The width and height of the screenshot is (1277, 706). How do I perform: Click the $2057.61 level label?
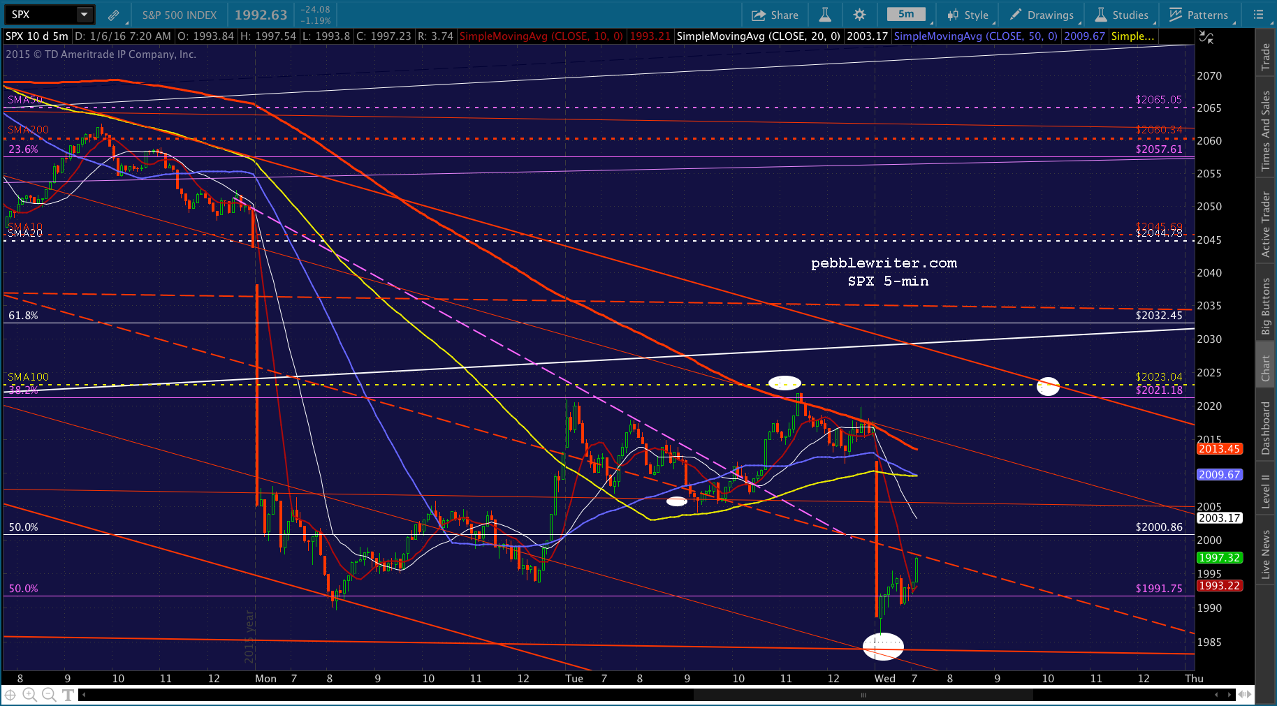point(1159,149)
